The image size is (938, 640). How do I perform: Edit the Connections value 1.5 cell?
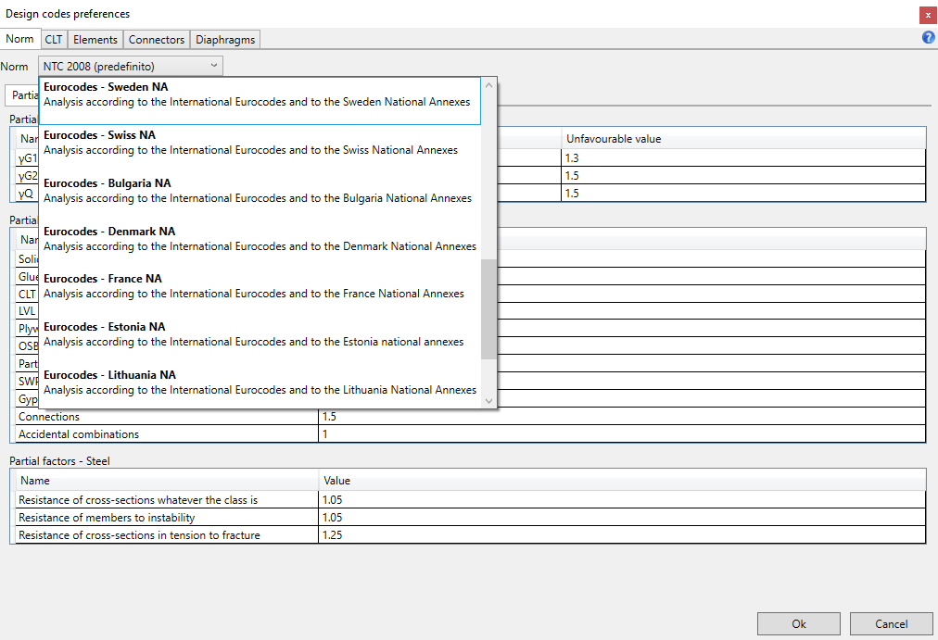click(622, 417)
